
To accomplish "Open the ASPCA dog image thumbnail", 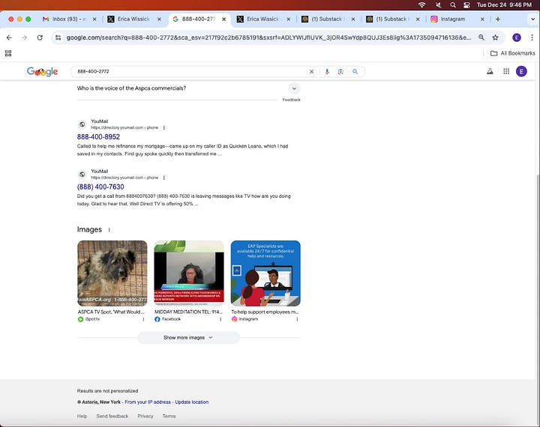I will click(x=112, y=273).
